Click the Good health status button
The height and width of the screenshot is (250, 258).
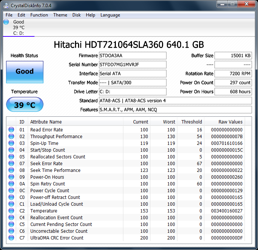25,71
